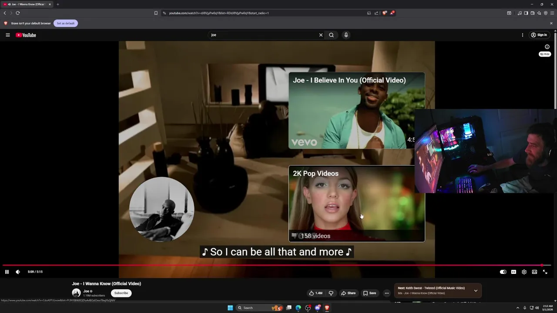Open more actions ellipsis below video
557x313 pixels.
(x=386, y=293)
